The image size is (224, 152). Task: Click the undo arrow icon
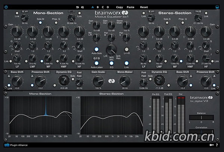pos(77,7)
